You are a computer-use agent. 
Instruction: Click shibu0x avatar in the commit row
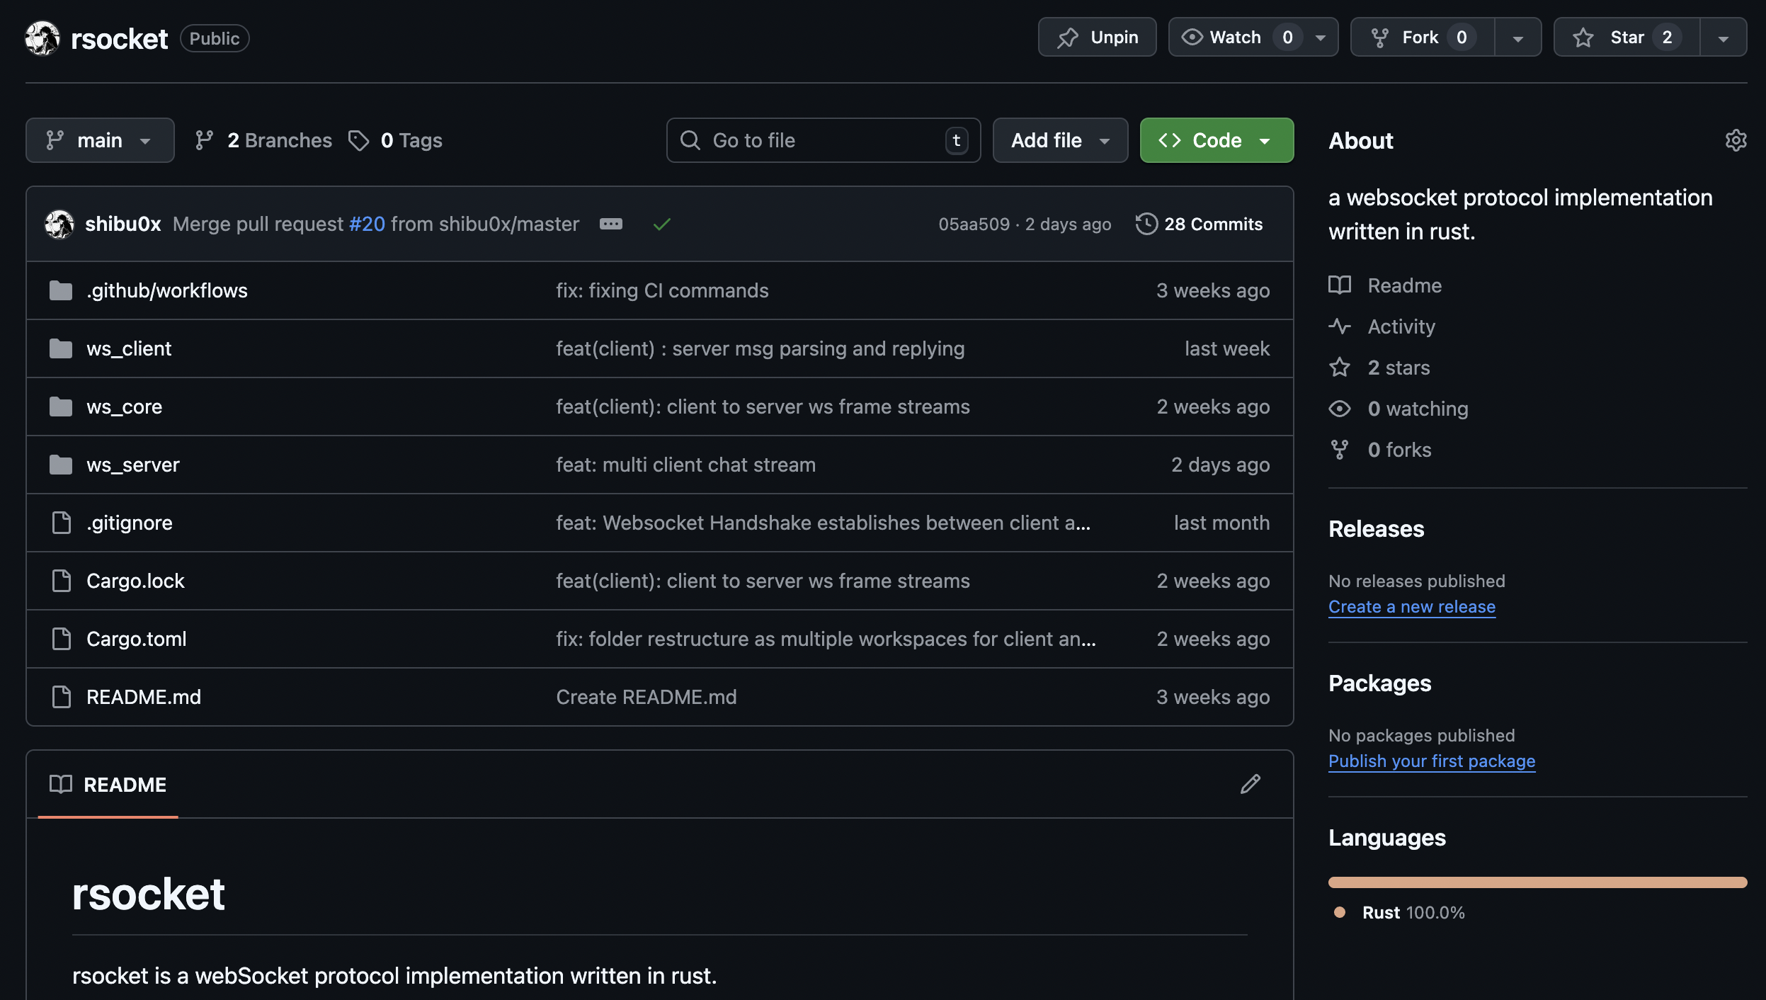pos(59,224)
